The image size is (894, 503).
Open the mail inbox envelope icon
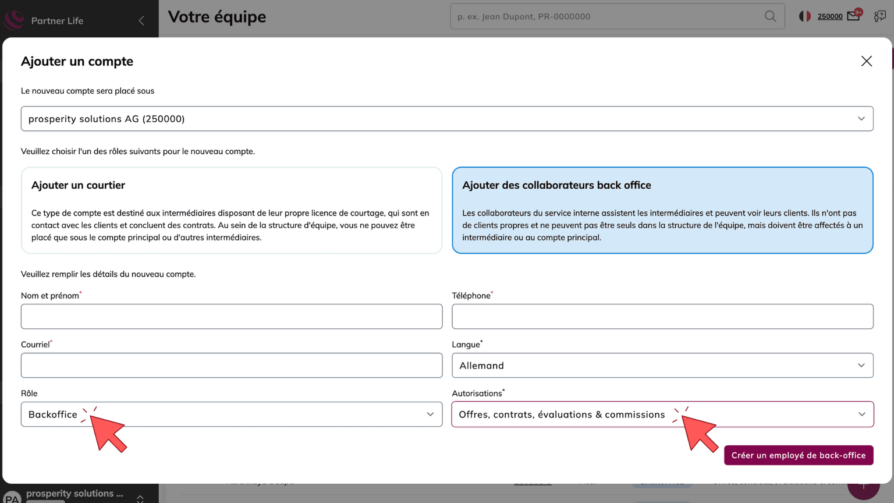[x=853, y=16]
